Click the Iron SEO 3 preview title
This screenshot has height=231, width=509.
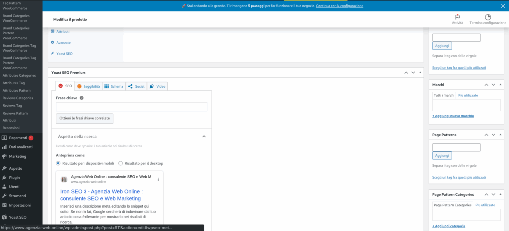(101, 195)
